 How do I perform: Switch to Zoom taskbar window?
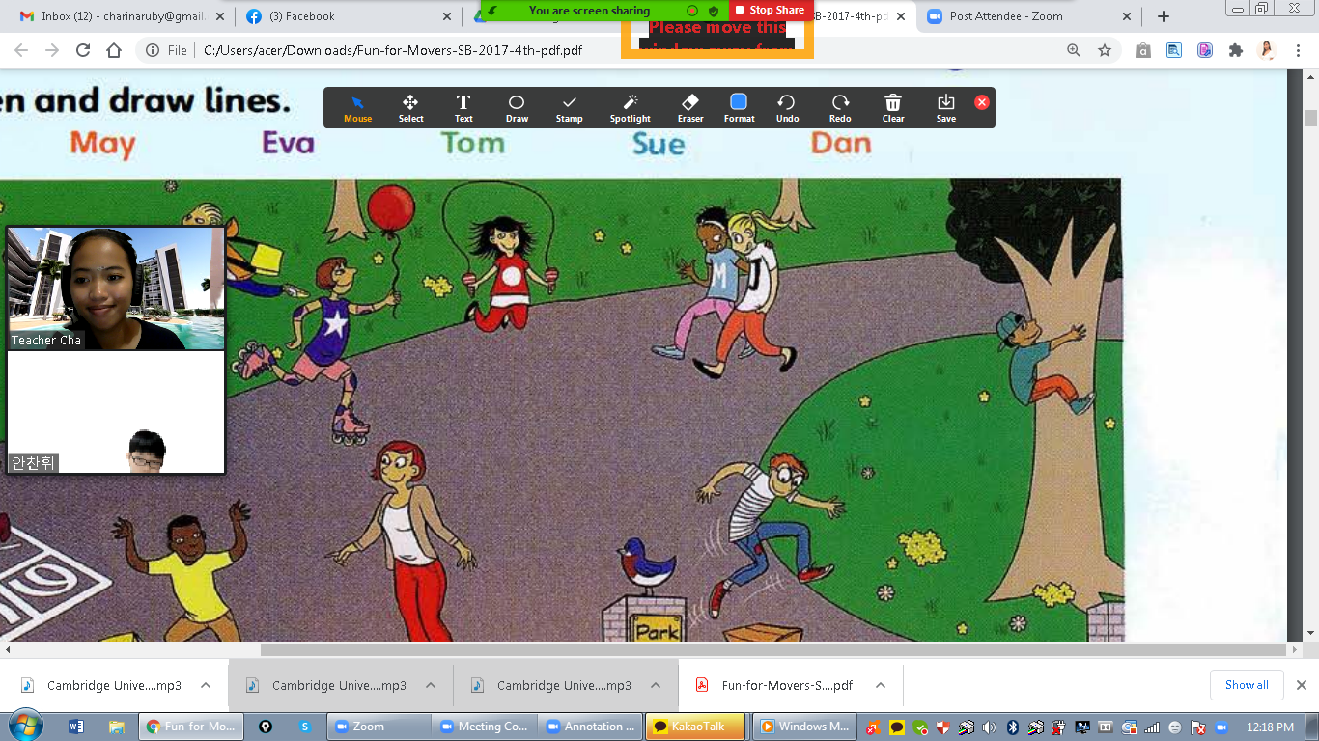pyautogui.click(x=378, y=727)
